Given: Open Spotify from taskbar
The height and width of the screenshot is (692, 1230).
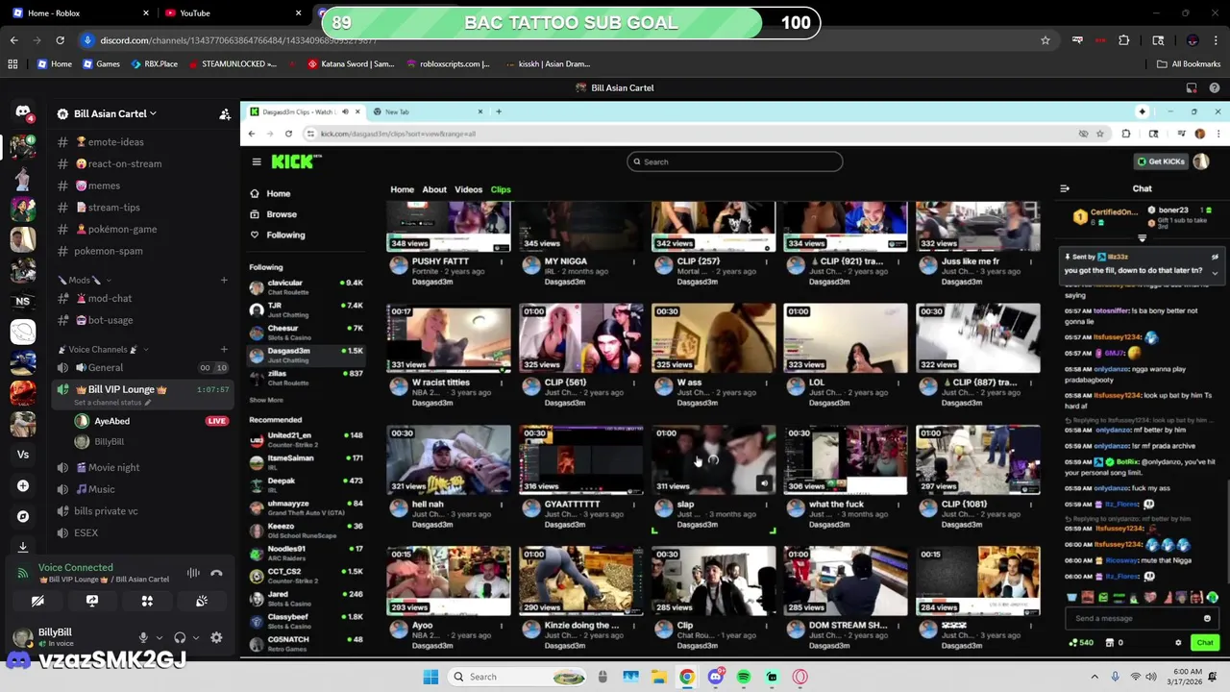Looking at the screenshot, I should (x=744, y=677).
